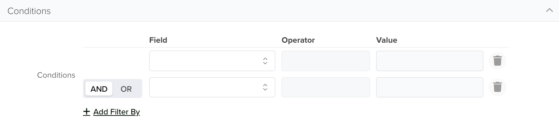Click the second row Operator box
Image resolution: width=559 pixels, height=126 pixels.
pos(326,87)
